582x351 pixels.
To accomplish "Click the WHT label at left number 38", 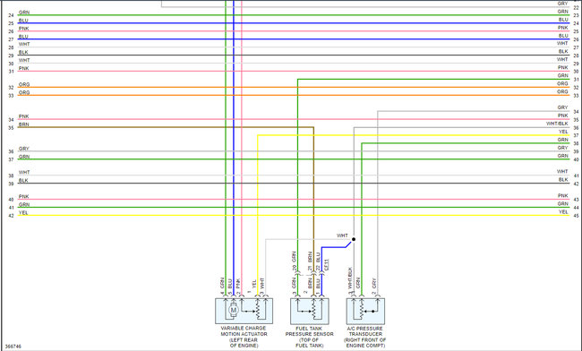I will [24, 173].
